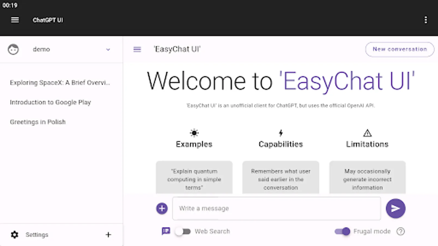The height and width of the screenshot is (246, 438).
Task: Click the 'EasyChat UI' conversation title
Action: coord(177,49)
